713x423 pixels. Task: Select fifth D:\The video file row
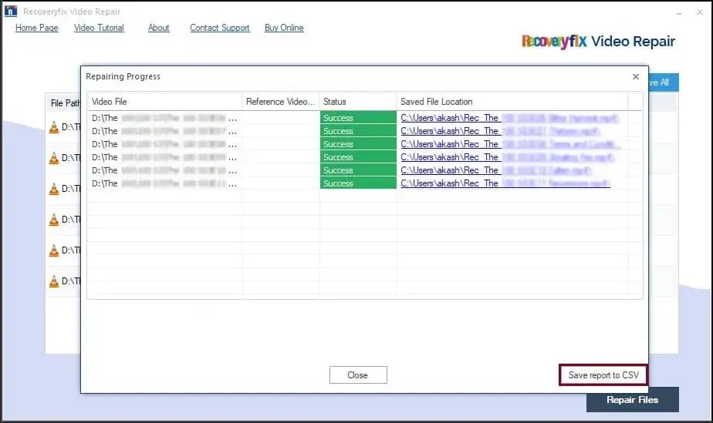[164, 170]
